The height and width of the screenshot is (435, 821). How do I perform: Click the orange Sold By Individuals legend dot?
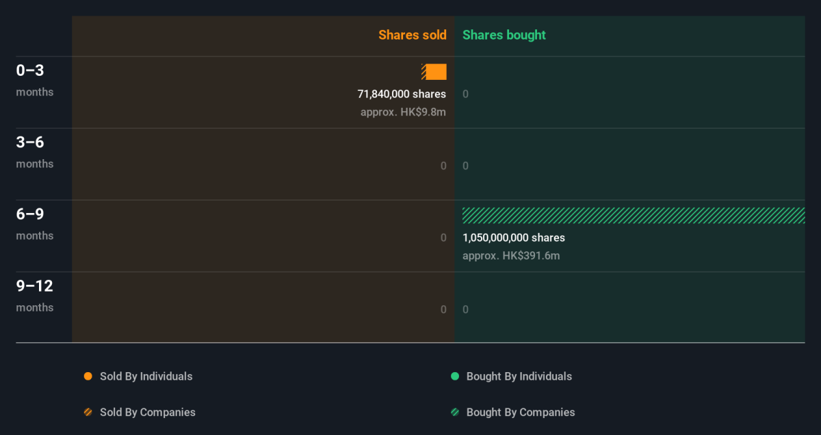point(88,376)
